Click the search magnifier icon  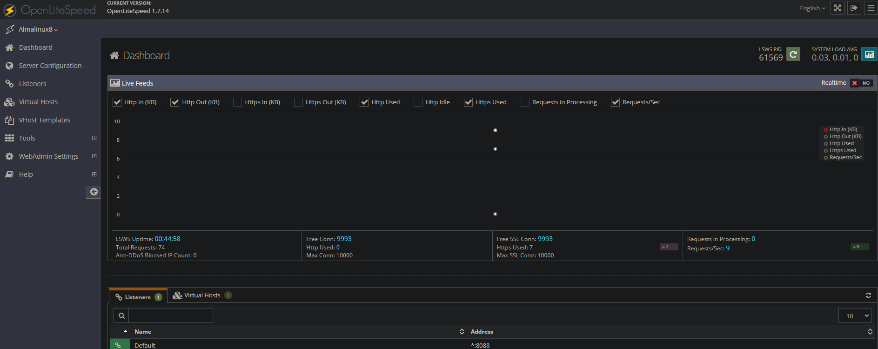click(x=121, y=315)
